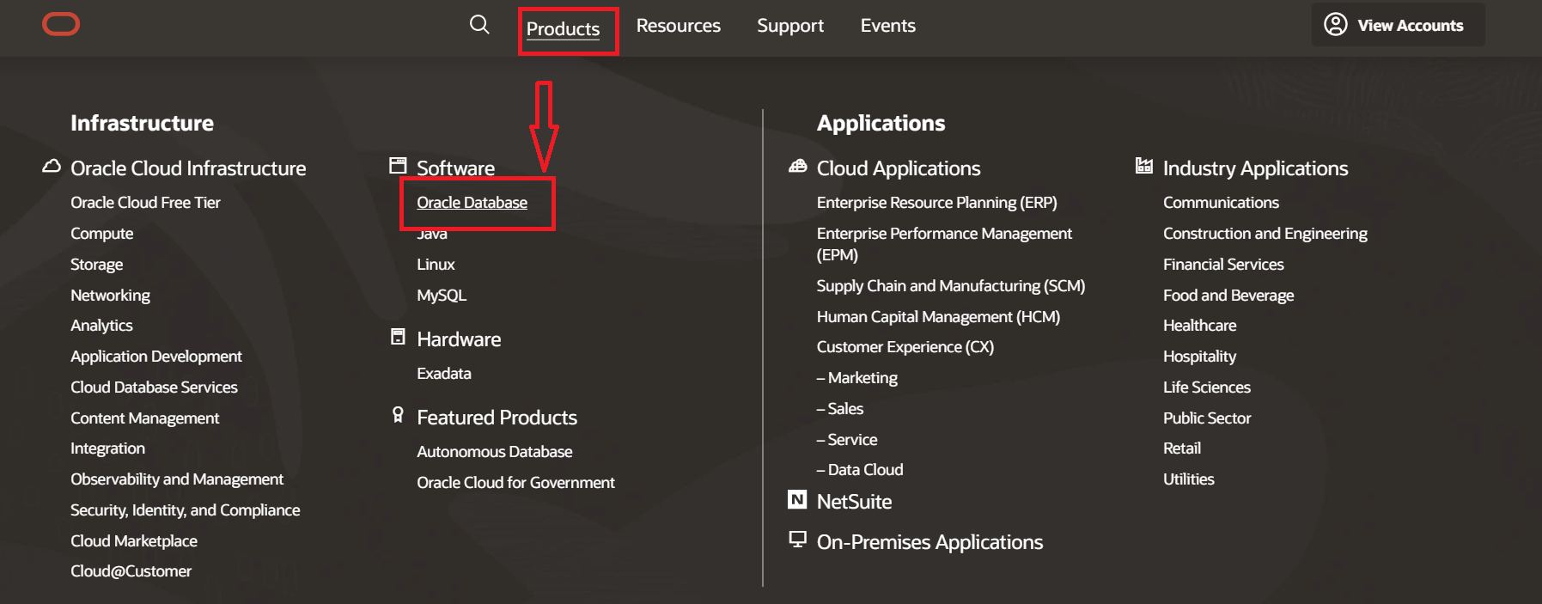Select Networking link

[110, 296]
